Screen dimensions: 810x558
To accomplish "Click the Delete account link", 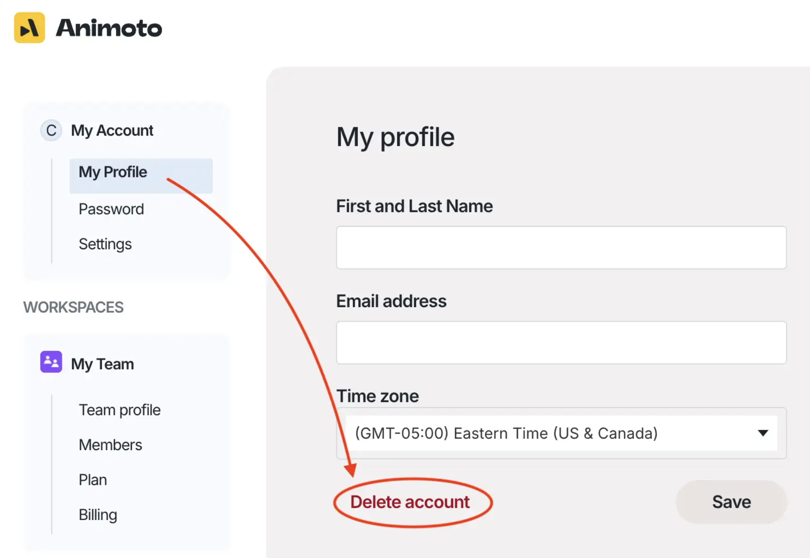I will 410,502.
